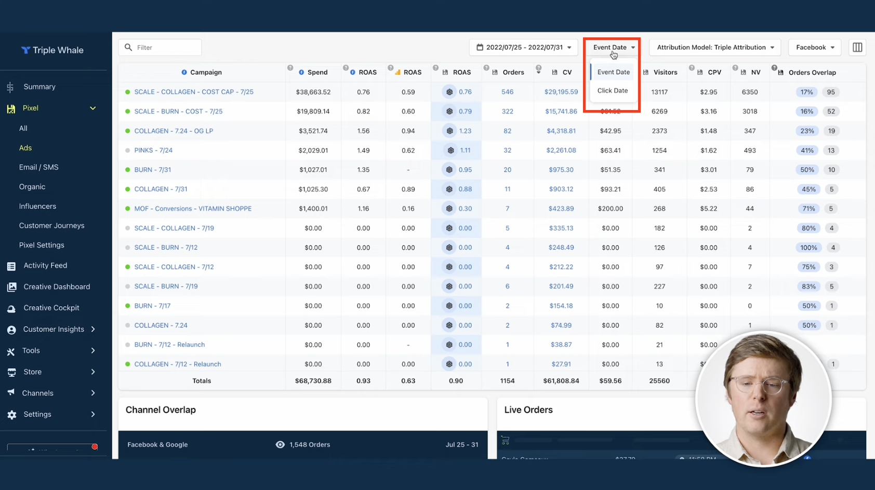Open the PINKS - 7/24 campaign link

click(x=153, y=150)
